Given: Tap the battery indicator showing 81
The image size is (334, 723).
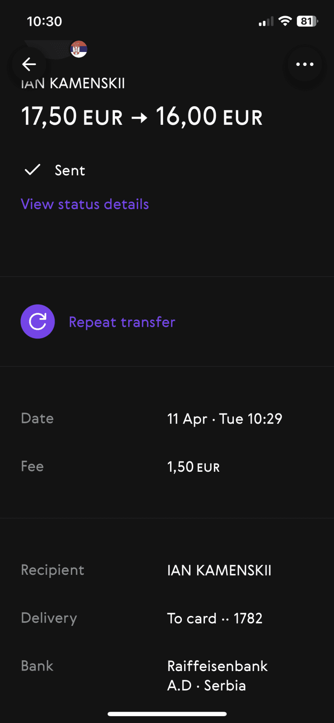Looking at the screenshot, I should 307,21.
